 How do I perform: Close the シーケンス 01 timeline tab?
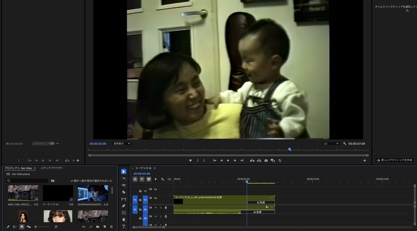click(133, 168)
